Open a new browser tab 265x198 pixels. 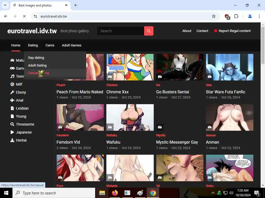click(x=76, y=5)
